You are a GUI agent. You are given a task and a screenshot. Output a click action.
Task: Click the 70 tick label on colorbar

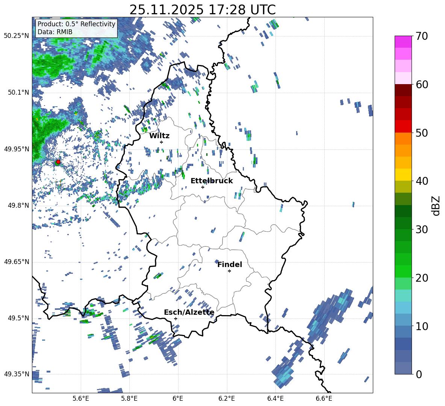click(422, 36)
